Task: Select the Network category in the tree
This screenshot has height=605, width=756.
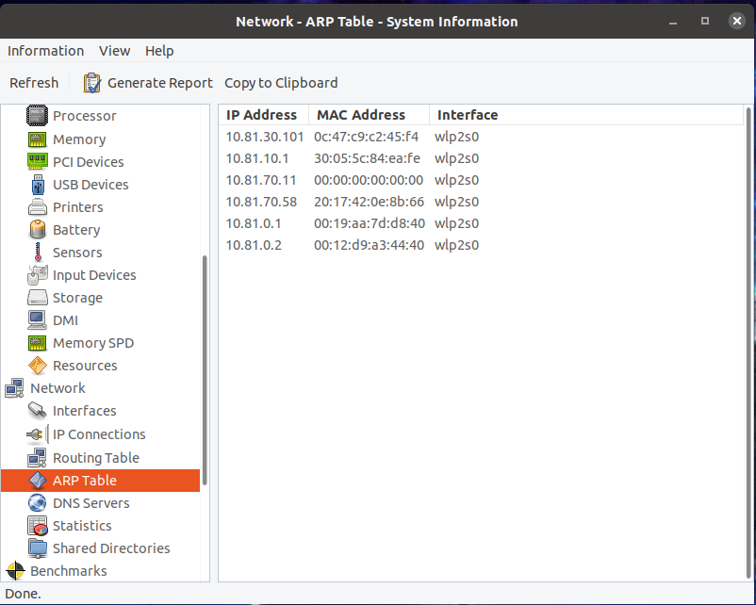Action: 58,388
